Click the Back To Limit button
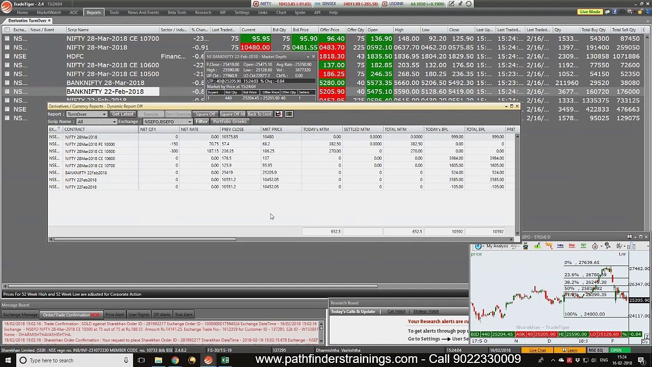Screen dimensions: 652x367 (x=260, y=114)
